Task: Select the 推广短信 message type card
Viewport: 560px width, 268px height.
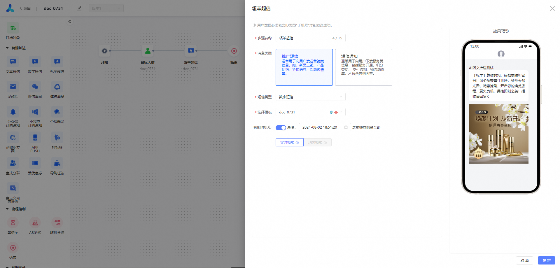Action: (x=304, y=67)
